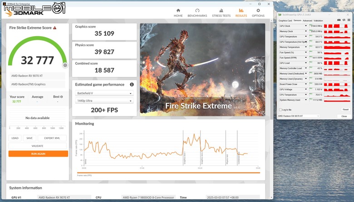Click the Results bar chart icon
This screenshot has width=354, height=202.
pyautogui.click(x=241, y=10)
